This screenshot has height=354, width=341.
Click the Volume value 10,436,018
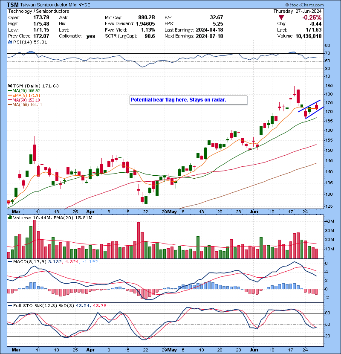point(309,36)
